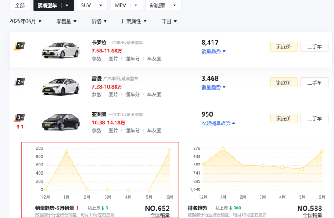Screen dimensions: 334x218
Task: Select the 全部 category tab
Action: 20,5
